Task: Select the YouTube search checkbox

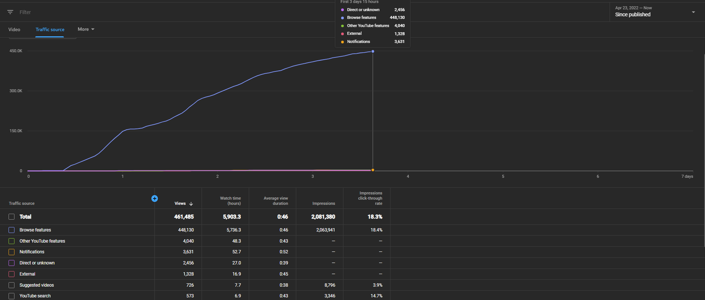Action: tap(12, 296)
